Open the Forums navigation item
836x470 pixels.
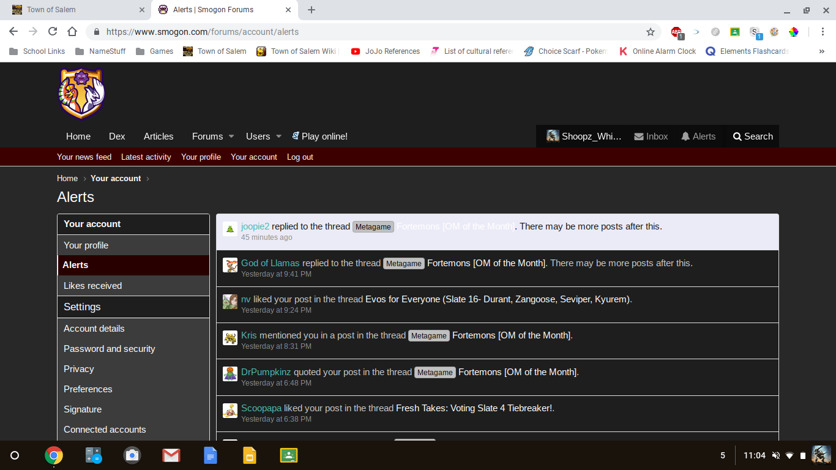[x=207, y=136]
